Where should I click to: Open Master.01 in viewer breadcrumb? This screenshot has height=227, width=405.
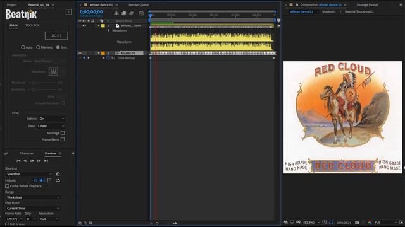[x=329, y=12]
